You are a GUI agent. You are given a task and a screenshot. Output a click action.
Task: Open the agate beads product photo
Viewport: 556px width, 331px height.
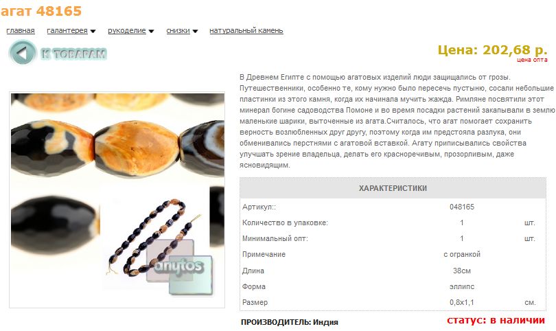tap(117, 200)
